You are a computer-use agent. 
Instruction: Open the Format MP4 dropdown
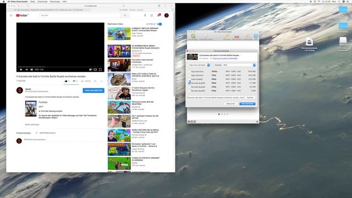(239, 65)
